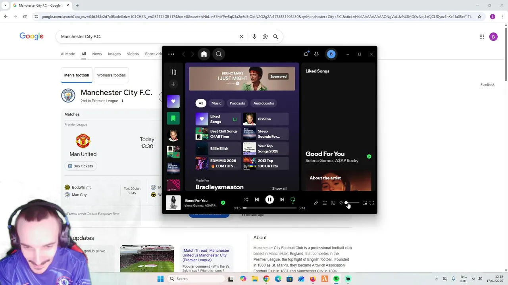Open the Liked Songs tile
This screenshot has height=285, width=508.
[x=218, y=119]
